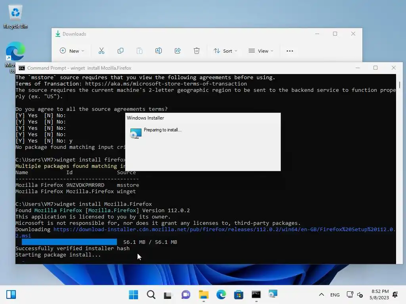
Task: Click the installer icon in Windows Installer dialog
Action: [136, 133]
